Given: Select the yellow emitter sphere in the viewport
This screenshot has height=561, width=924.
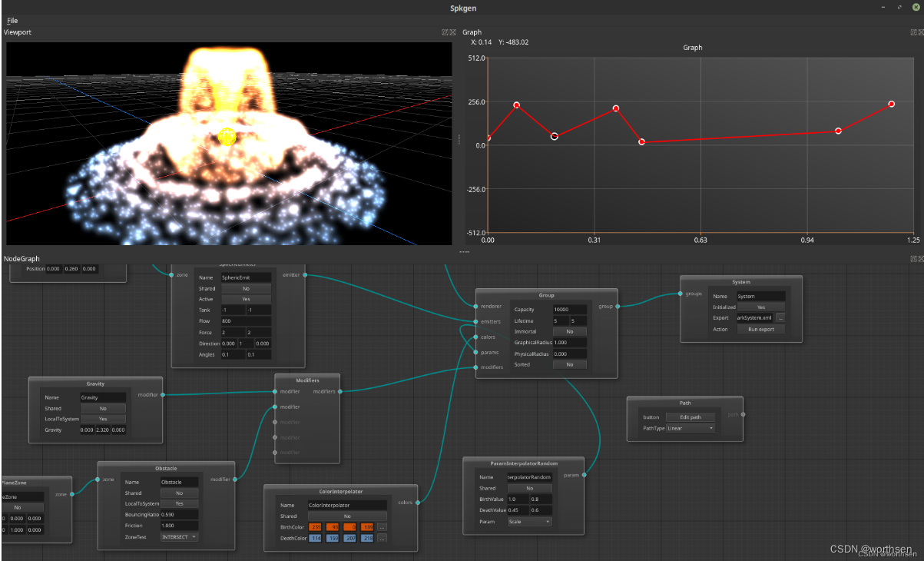Looking at the screenshot, I should coord(227,137).
